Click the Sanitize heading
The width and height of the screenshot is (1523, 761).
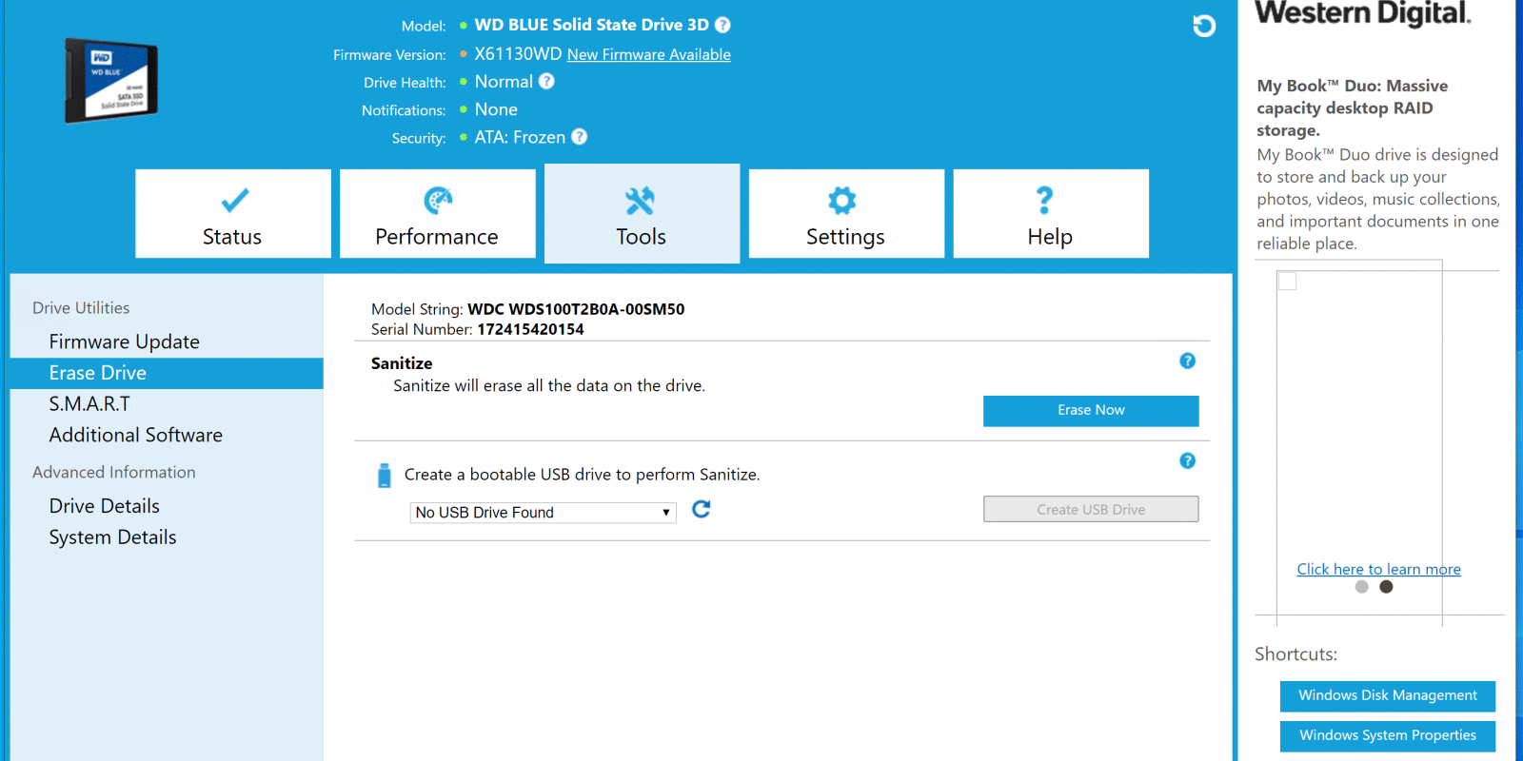(402, 363)
